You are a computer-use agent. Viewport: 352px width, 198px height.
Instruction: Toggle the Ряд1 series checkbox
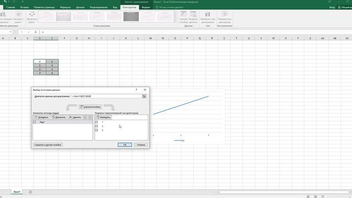(x=35, y=122)
